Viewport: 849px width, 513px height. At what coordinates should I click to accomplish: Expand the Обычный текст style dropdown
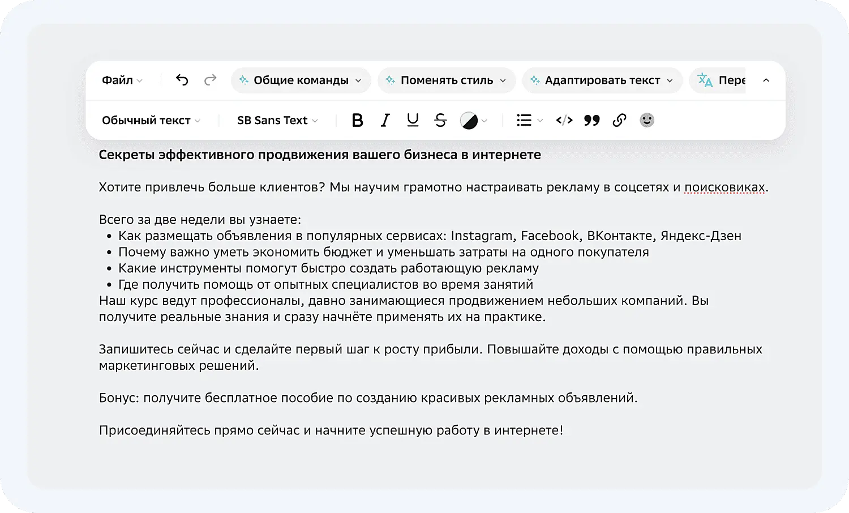tap(151, 120)
